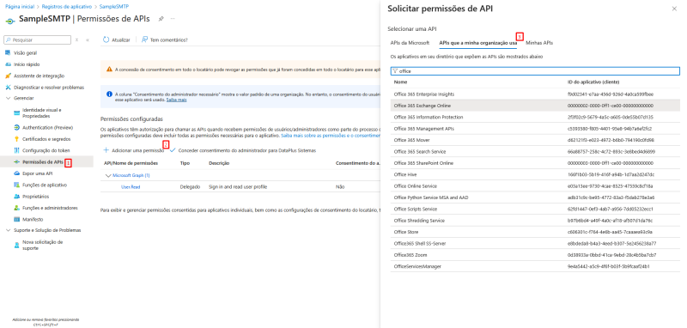Click the Funções de aplicativo icon
This screenshot has width=687, height=328.
click(16, 185)
